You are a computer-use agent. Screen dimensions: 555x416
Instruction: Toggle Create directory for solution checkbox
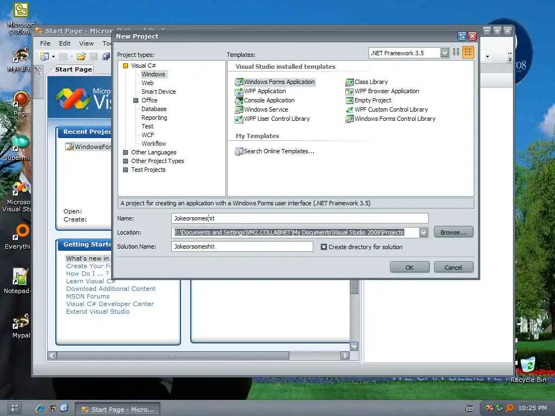coord(324,247)
